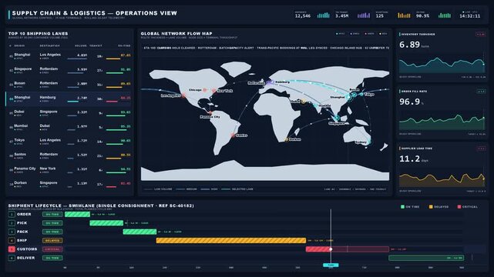Click the stage 4 number box for SHIP
Viewport: 494px width, 277px height.
[12, 241]
